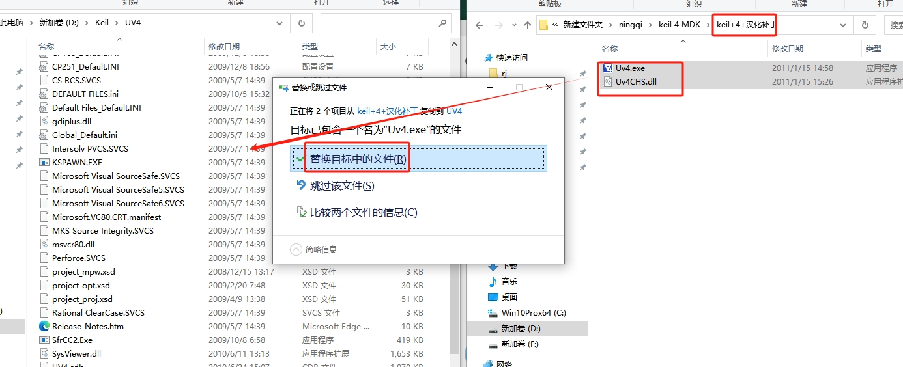Click search magnifier icon in left window
The width and height of the screenshot is (903, 367).
tap(444, 23)
